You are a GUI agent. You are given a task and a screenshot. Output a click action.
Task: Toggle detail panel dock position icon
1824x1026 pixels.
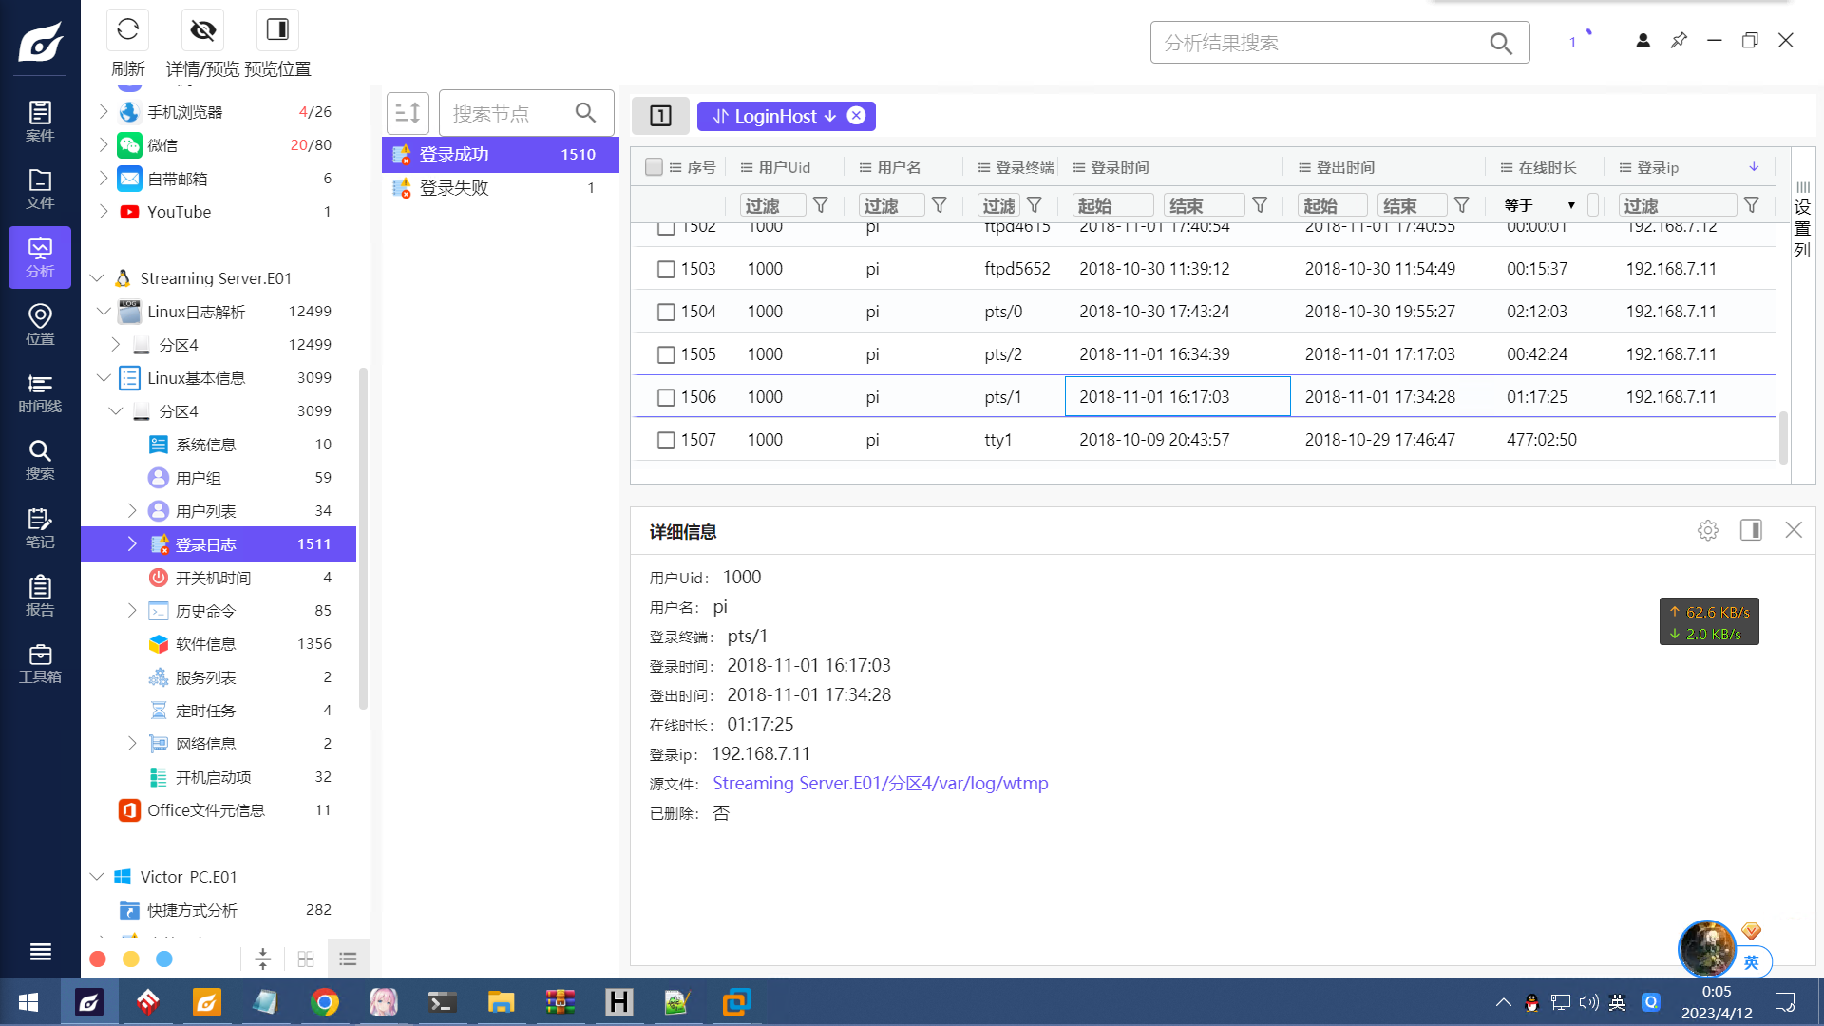[x=1751, y=530]
